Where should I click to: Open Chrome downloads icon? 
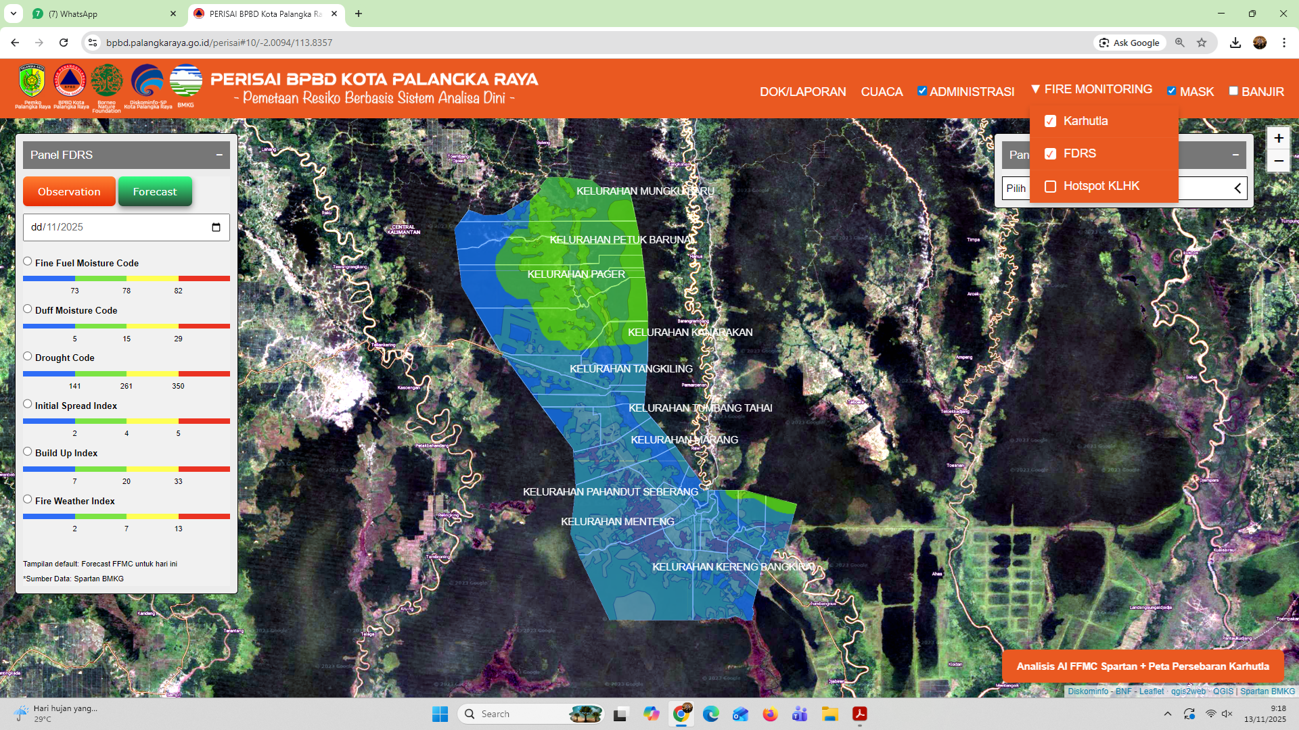[x=1235, y=43]
